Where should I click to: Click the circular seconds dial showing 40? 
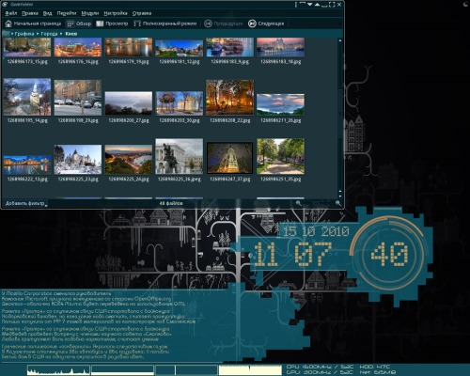pos(389,254)
